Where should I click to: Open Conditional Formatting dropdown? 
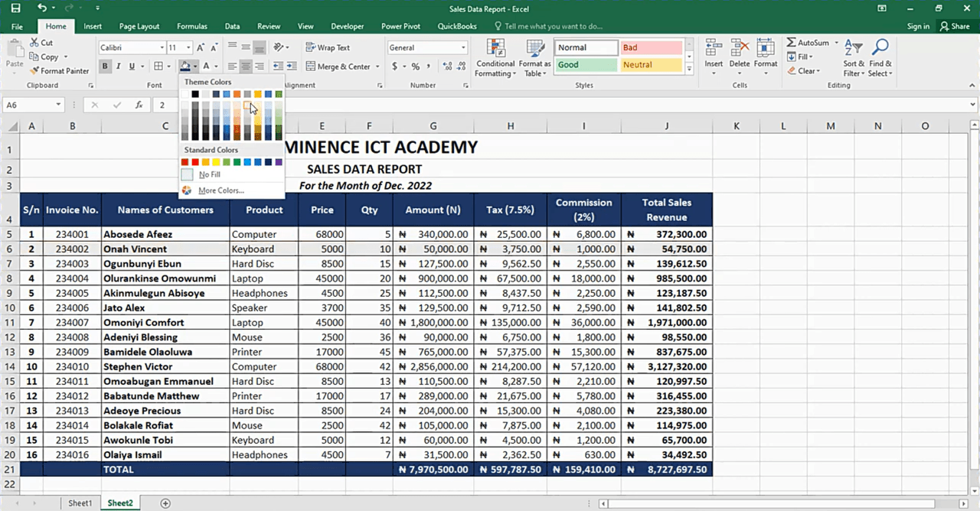click(x=495, y=57)
